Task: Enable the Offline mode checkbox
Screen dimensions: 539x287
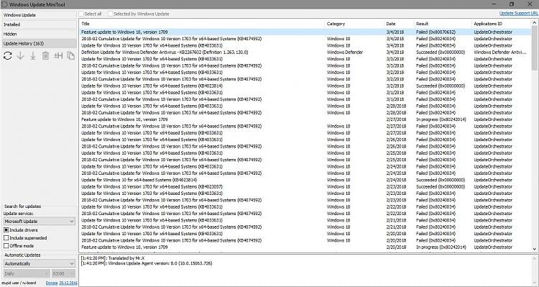Action: pos(6,246)
